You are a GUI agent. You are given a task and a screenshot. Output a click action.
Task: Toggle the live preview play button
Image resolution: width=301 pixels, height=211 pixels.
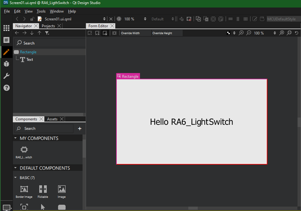tap(119, 19)
